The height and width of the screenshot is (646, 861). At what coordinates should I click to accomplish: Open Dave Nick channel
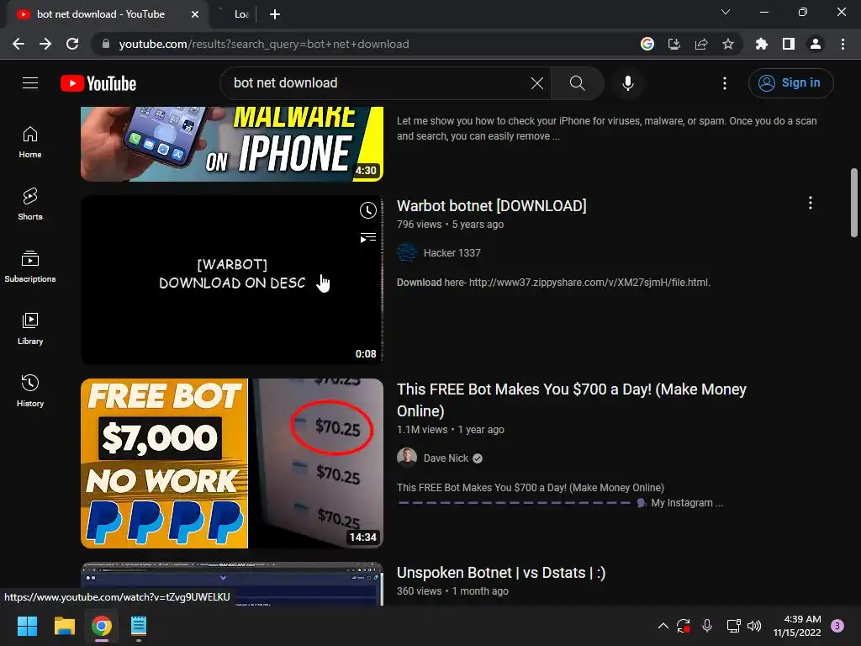point(446,458)
